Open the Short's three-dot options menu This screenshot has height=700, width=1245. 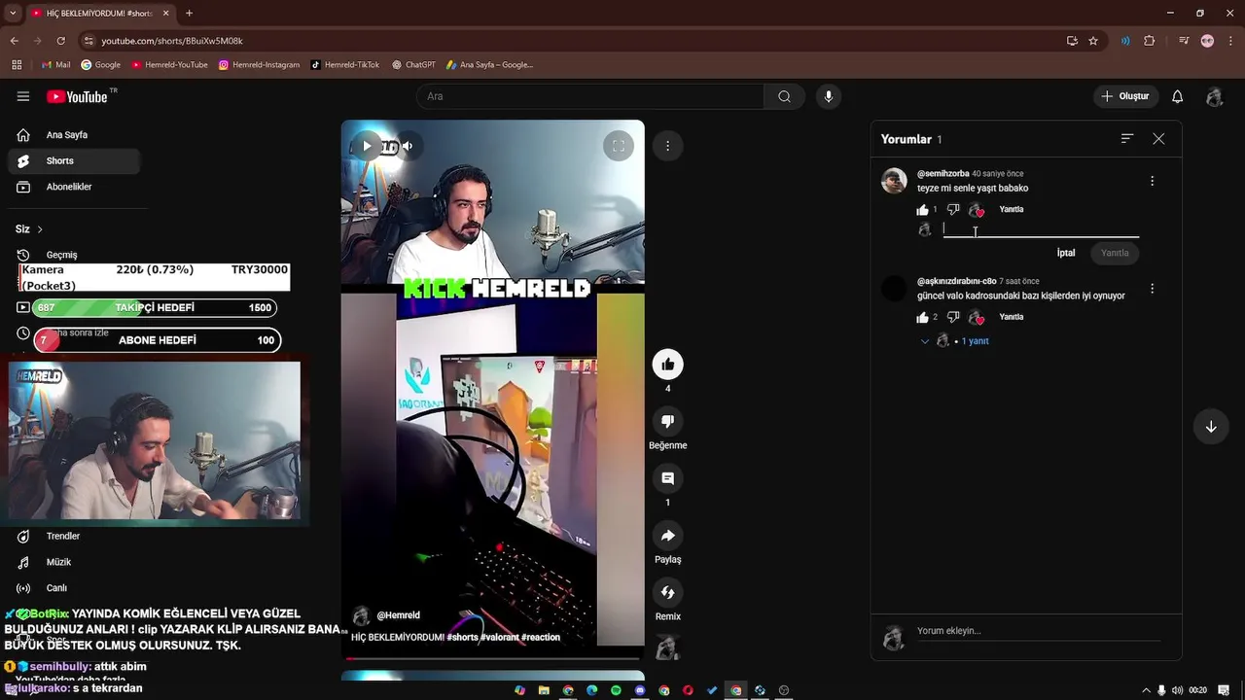coord(667,146)
